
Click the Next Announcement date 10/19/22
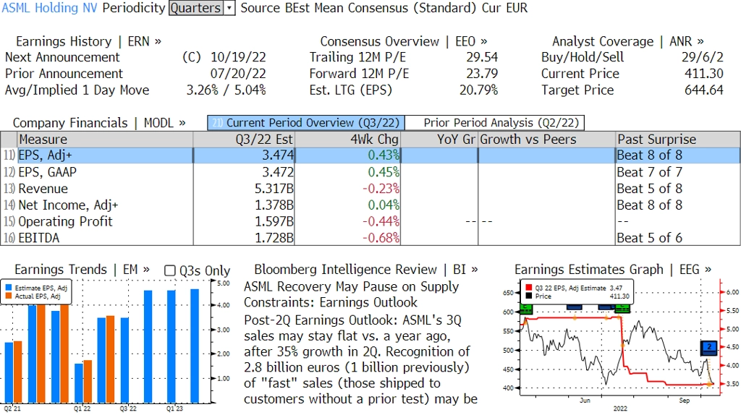pyautogui.click(x=238, y=57)
